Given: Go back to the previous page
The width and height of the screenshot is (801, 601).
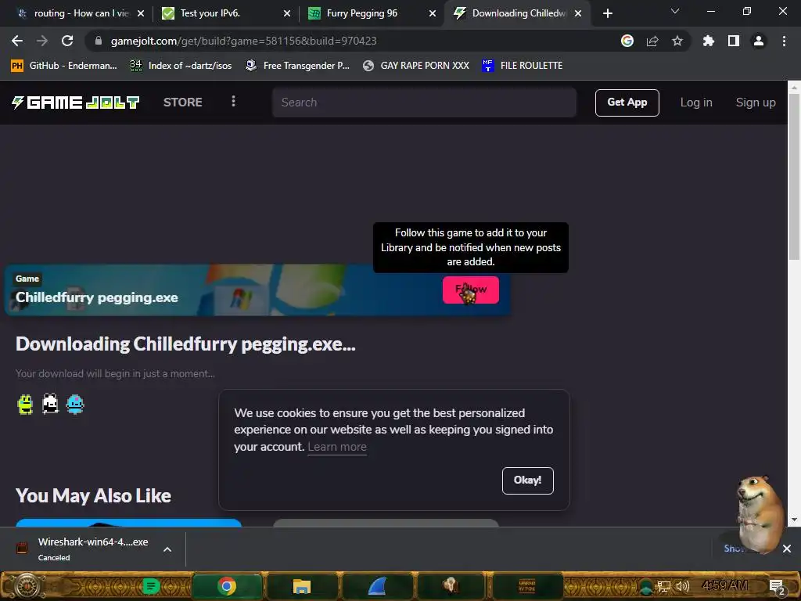Looking at the screenshot, I should (x=17, y=41).
